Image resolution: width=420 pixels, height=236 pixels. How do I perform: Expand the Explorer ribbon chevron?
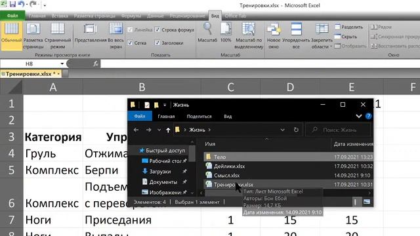click(359, 116)
